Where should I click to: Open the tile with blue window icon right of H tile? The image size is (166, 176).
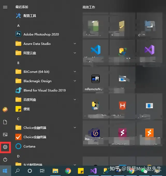149,106
